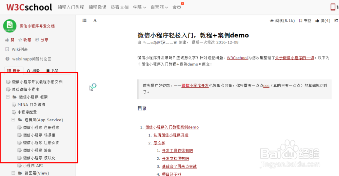The image size is (339, 176).
Task: Switch to the 搜索 tab
Action: 34,71
